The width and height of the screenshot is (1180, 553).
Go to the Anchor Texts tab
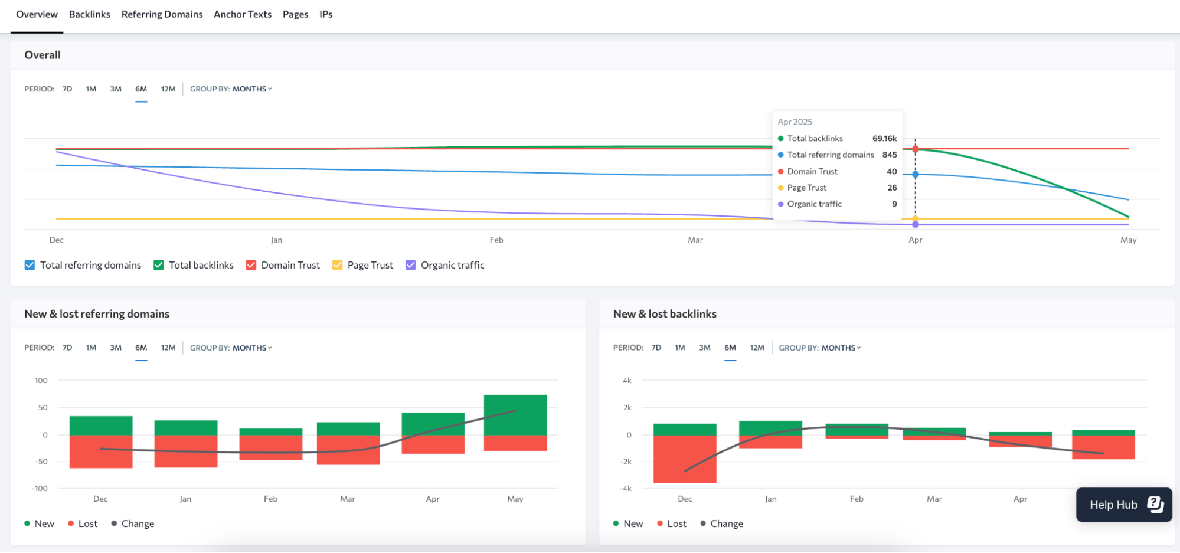tap(243, 14)
